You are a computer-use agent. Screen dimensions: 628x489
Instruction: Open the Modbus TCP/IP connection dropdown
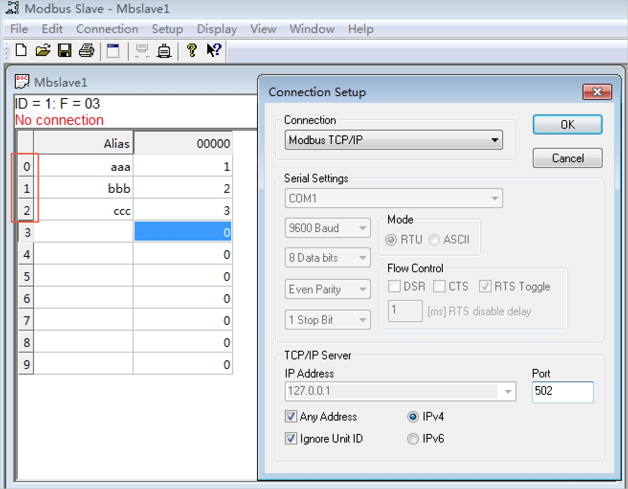click(394, 140)
